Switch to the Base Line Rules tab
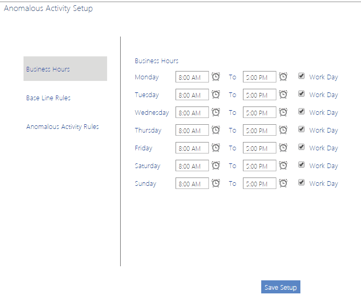Viewport: 361px width, 296px height. [x=49, y=98]
